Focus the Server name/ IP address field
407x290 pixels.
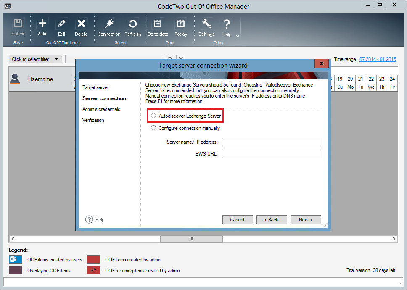271,142
